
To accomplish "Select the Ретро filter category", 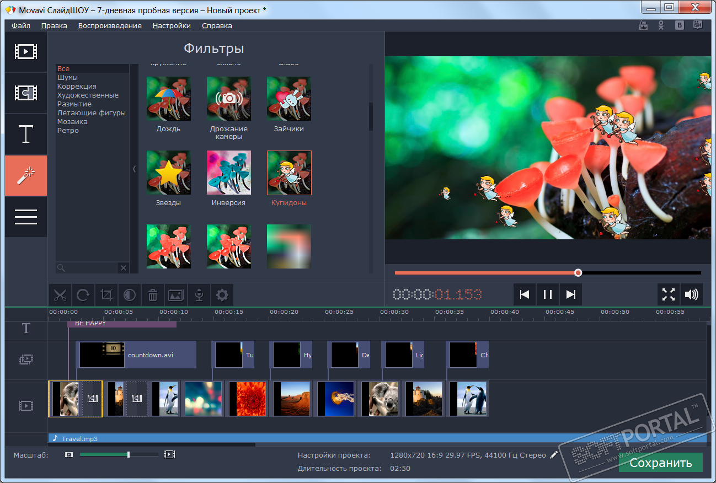I will click(93, 131).
